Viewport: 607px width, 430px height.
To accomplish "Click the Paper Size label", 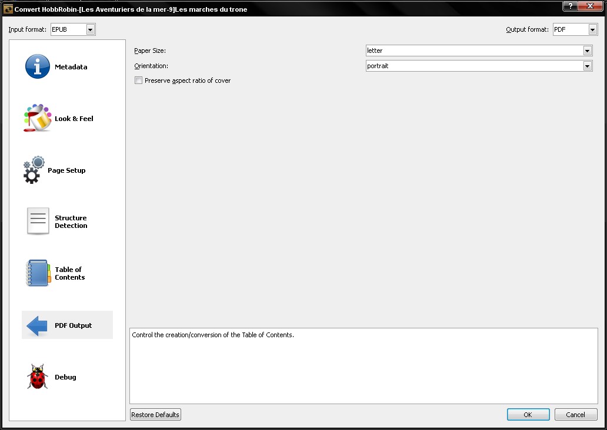I will click(150, 51).
